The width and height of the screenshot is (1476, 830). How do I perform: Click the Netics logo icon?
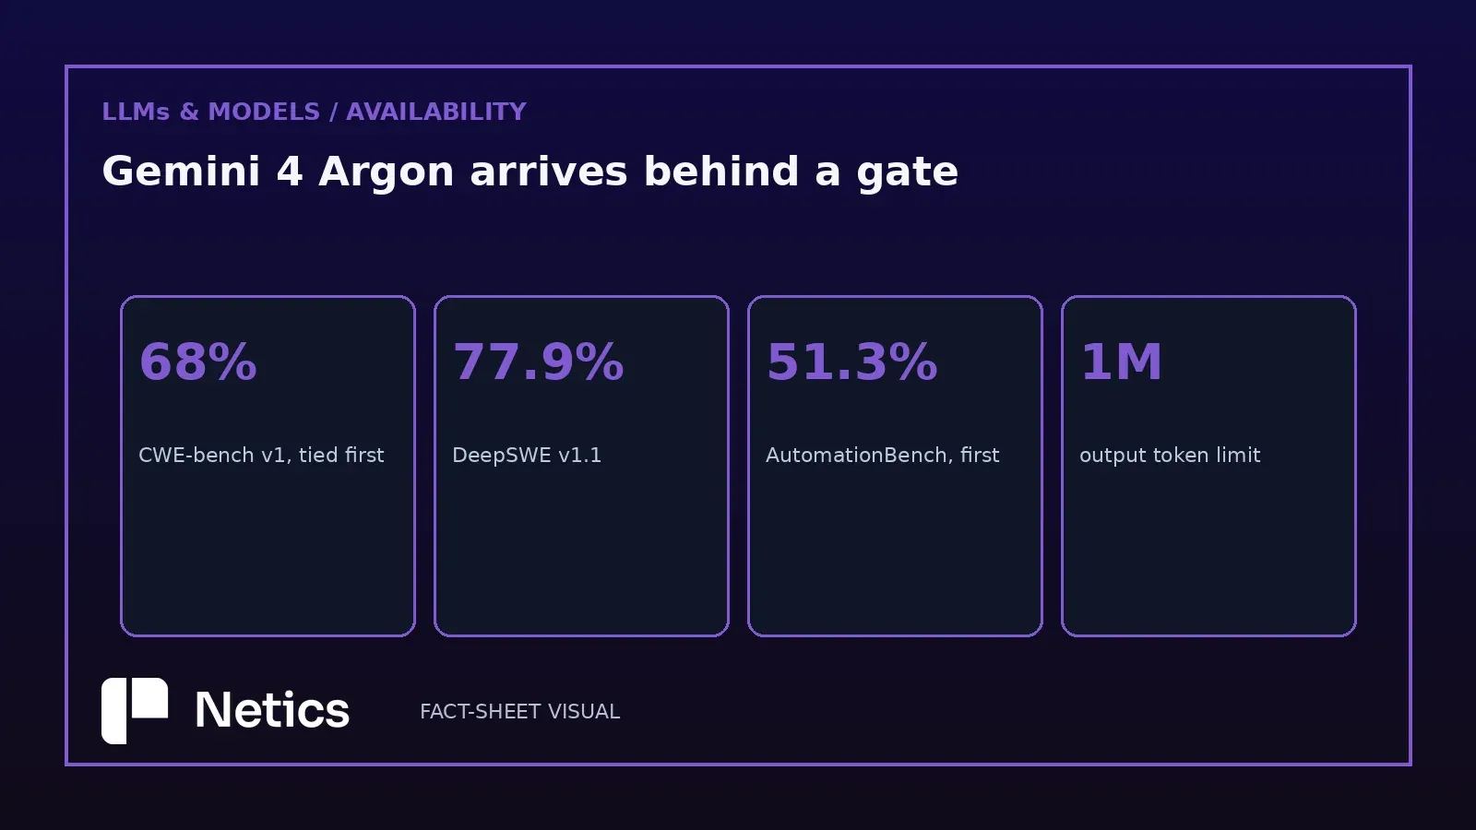point(135,711)
